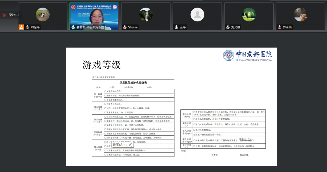Click 慕丽君's active green microphone icon
This screenshot has width=327, height=172.
(x=73, y=27)
